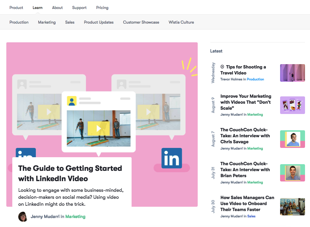Click the Brian Peters portrait thumbnail
The width and height of the screenshot is (310, 227).
292,173
